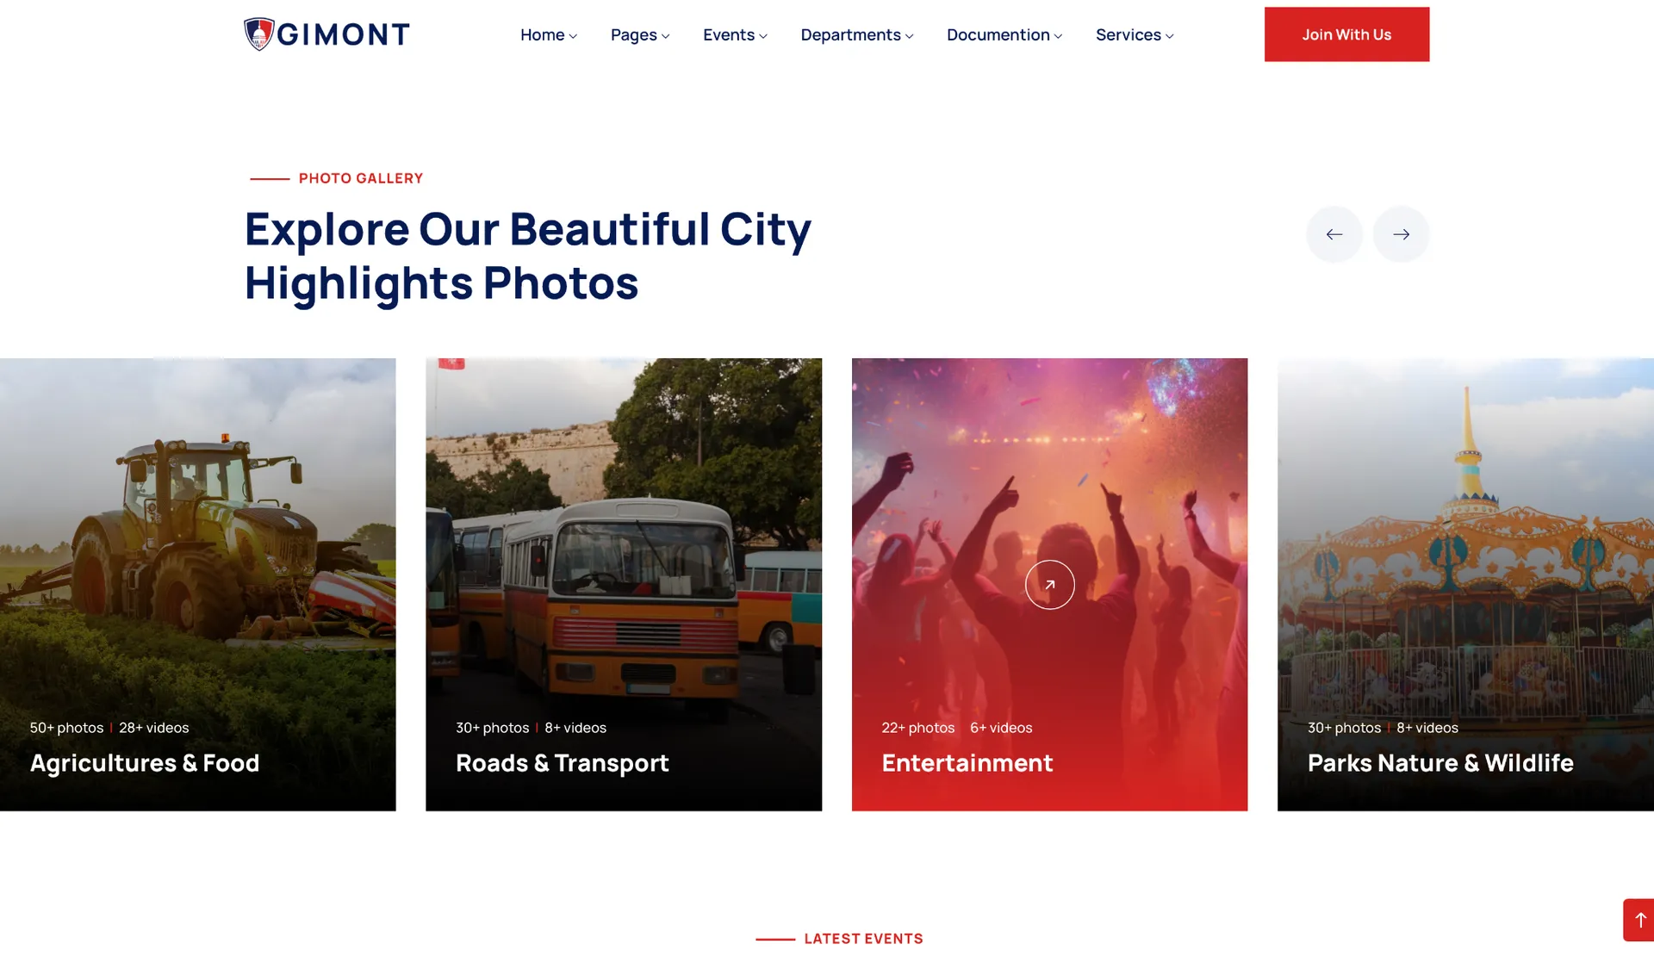The width and height of the screenshot is (1654, 956).
Task: Jump to top with red arrow button
Action: click(1639, 920)
